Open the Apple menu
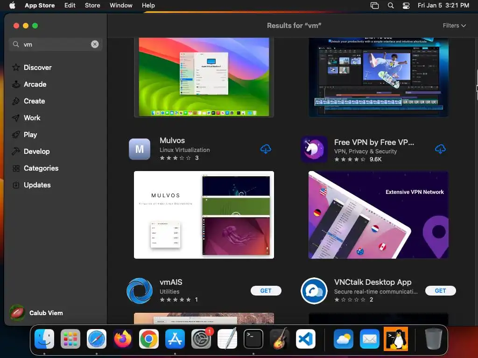Screen dimensions: 478x358 point(12,5)
